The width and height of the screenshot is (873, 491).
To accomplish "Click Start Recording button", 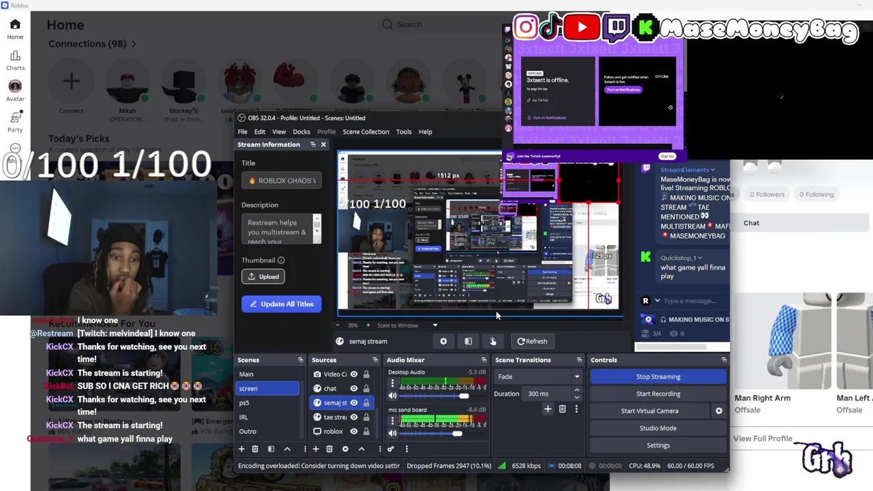I will point(658,393).
